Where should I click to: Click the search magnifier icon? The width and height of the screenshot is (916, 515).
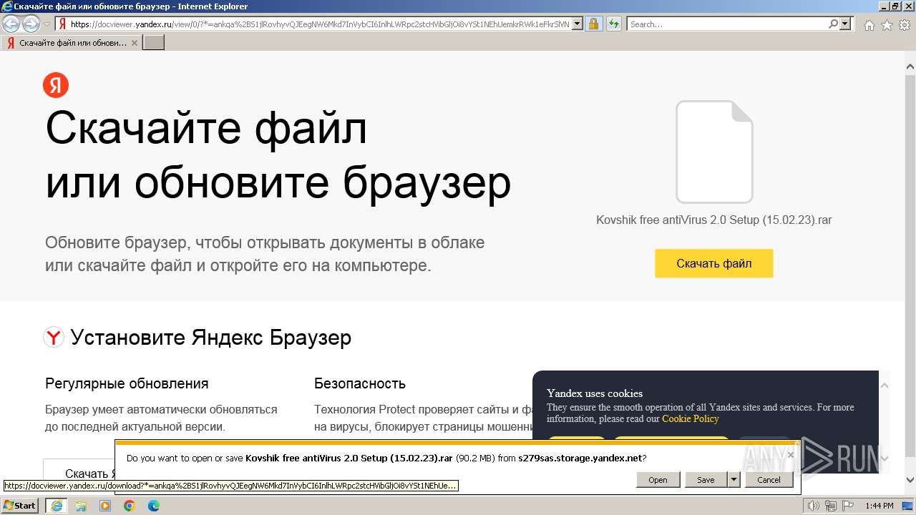833,24
